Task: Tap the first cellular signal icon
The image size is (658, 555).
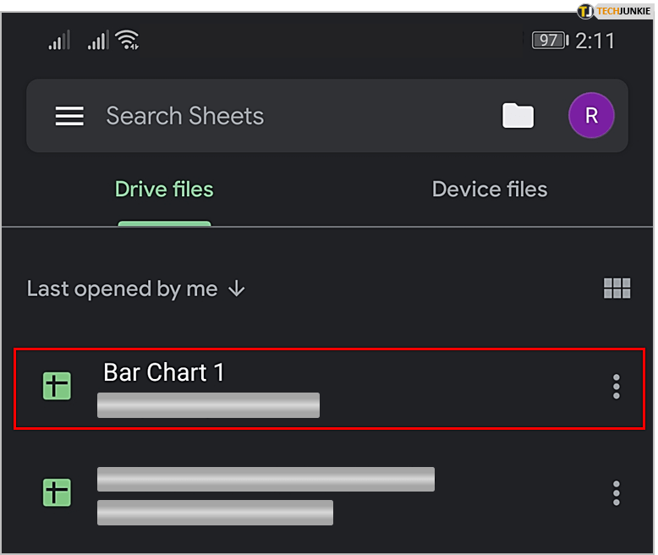Action: point(59,40)
